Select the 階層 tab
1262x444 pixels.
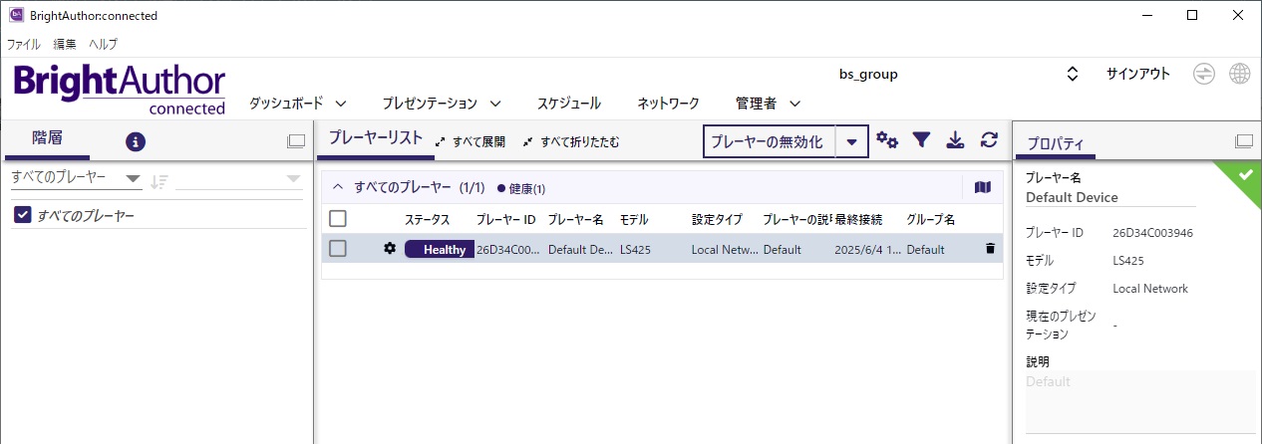tap(47, 138)
